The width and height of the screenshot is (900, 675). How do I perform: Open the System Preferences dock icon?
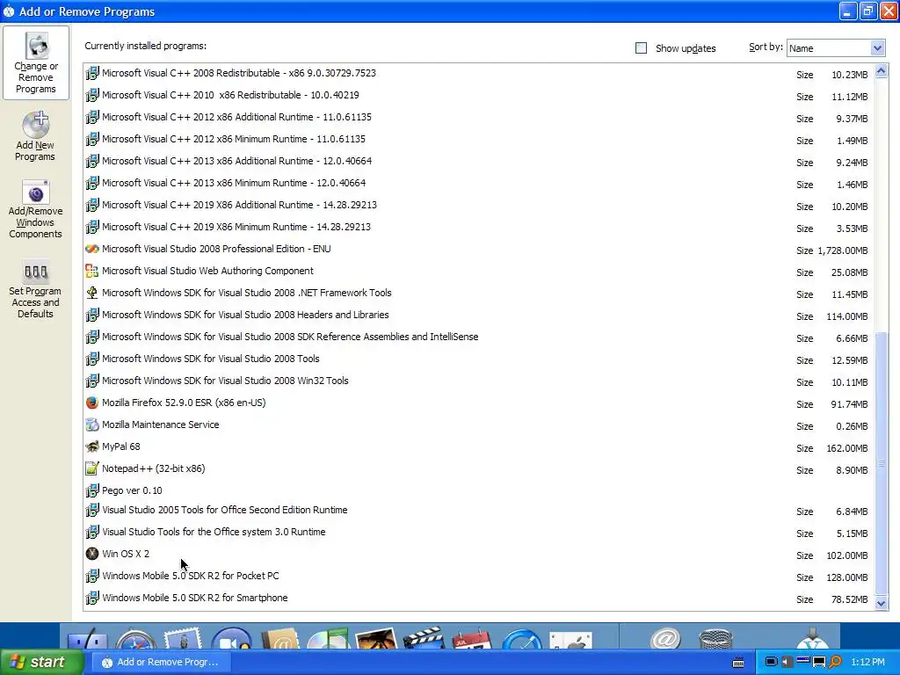coord(570,640)
